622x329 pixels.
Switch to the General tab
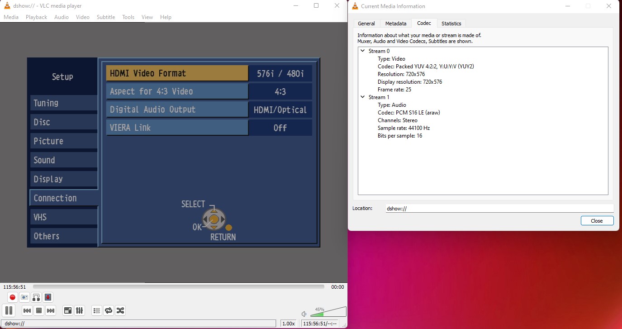[x=366, y=24]
